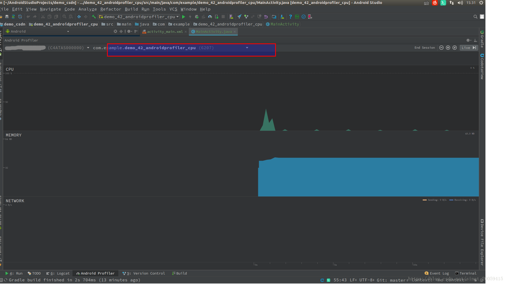This screenshot has height=284, width=506.
Task: Click the Make Project hammer icon
Action: click(94, 17)
